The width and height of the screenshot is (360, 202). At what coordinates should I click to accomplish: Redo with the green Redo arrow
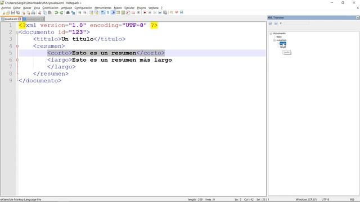pyautogui.click(x=61, y=12)
